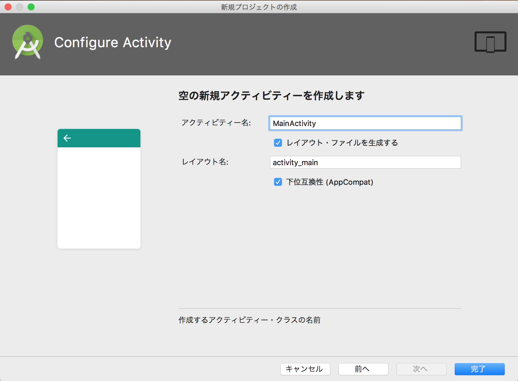
Task: Click the 新規プロジェクトの作成 window title
Action: coord(259,7)
